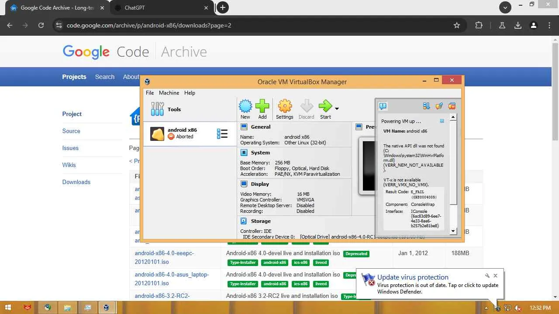Switch to the ChatGPT tab

coord(161,8)
